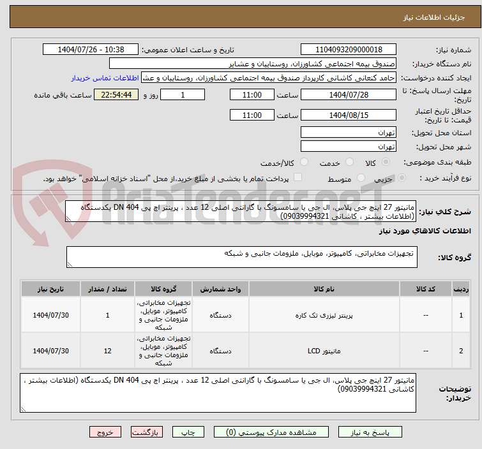Click the 'گروه کالا' text area

(x=241, y=257)
